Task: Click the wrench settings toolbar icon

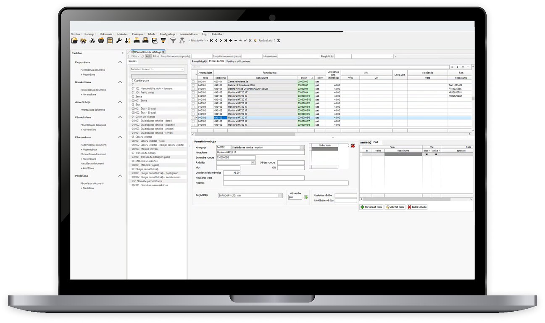Action: [x=119, y=41]
